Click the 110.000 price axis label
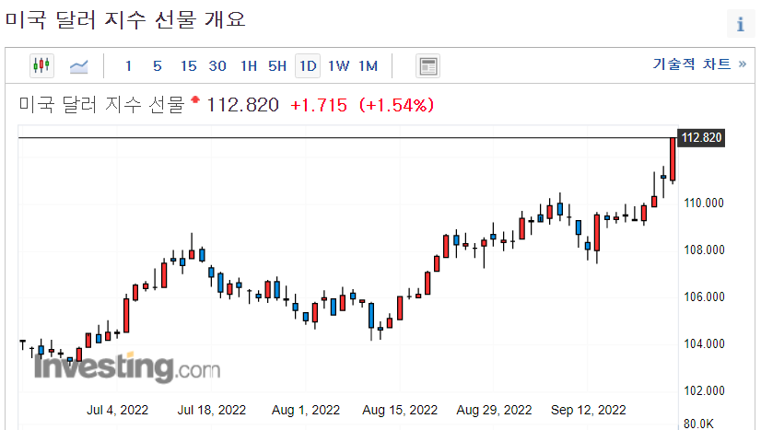The image size is (761, 430). click(x=704, y=203)
